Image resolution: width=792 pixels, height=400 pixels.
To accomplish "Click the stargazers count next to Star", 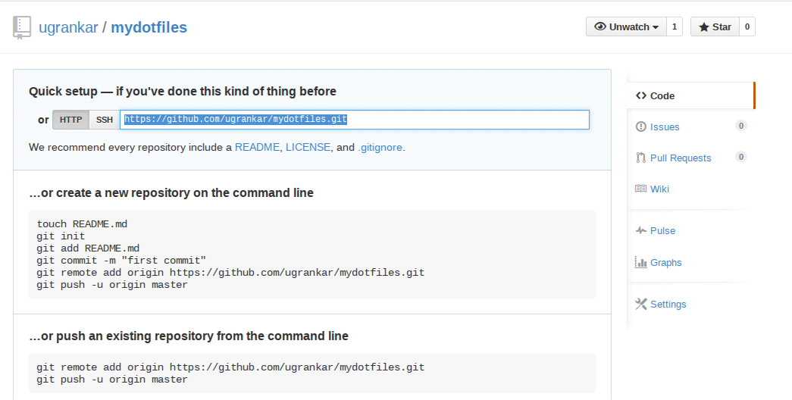I will [x=747, y=27].
